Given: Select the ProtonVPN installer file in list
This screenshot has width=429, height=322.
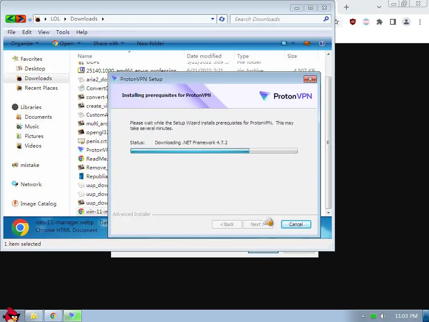Looking at the screenshot, I should click(x=93, y=150).
